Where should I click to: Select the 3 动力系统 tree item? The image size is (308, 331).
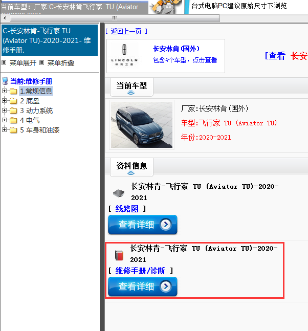[x=36, y=111]
